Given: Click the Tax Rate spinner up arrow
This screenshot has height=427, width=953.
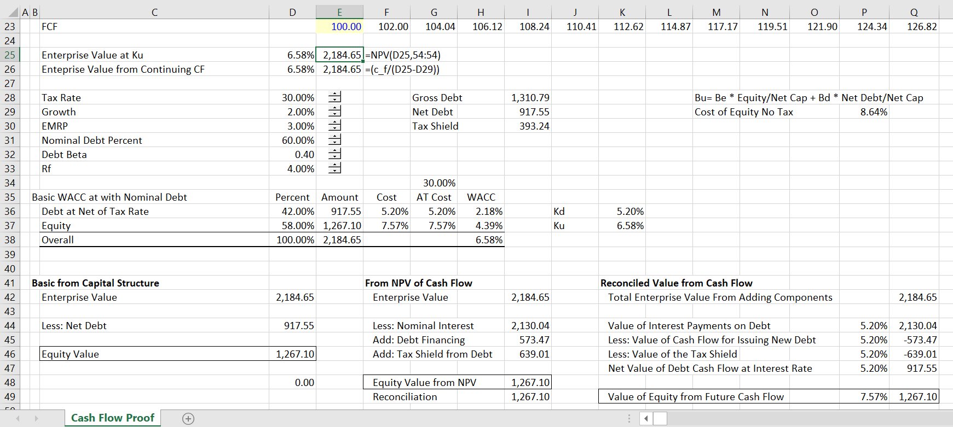Looking at the screenshot, I should click(x=334, y=95).
